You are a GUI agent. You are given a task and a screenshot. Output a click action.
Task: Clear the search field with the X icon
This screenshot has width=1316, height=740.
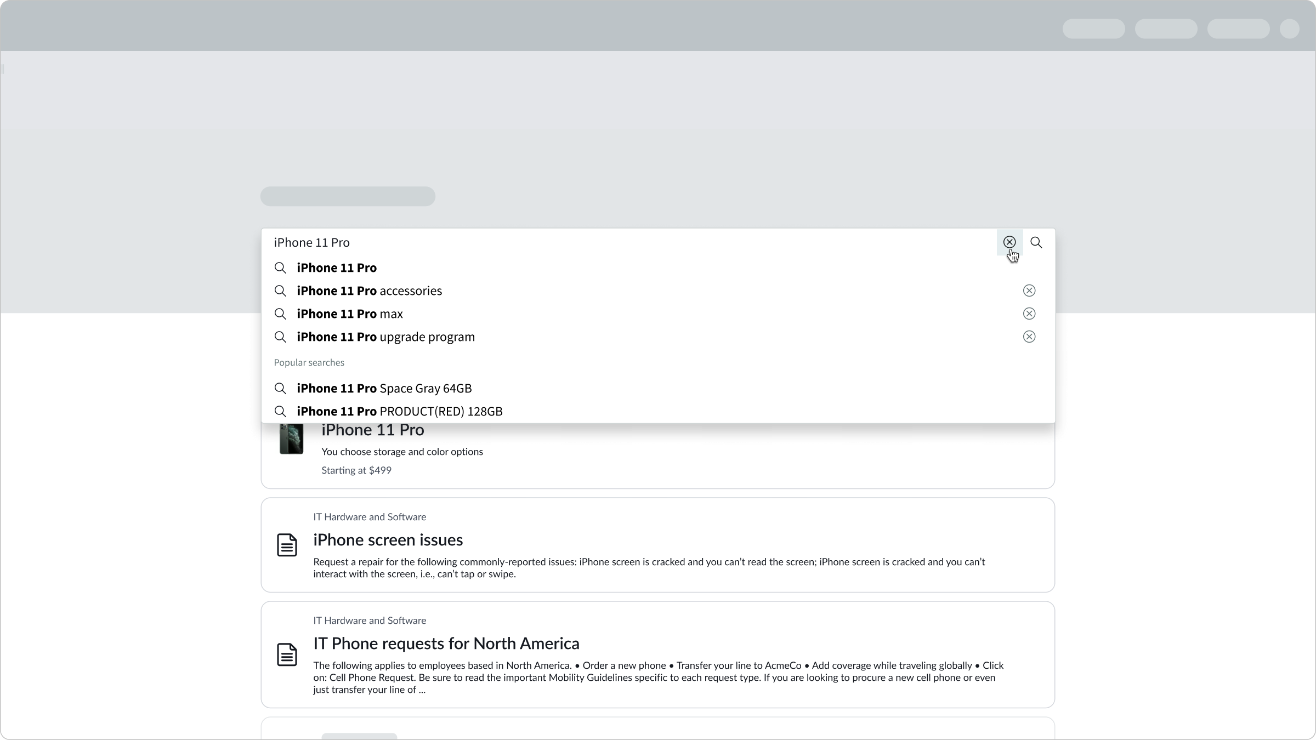point(1009,242)
